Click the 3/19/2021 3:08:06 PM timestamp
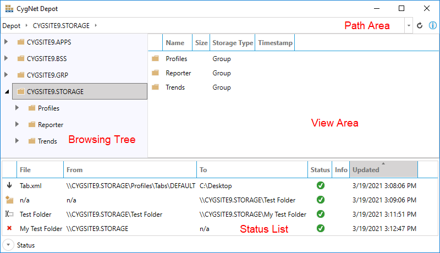The image size is (440, 253). click(384, 186)
